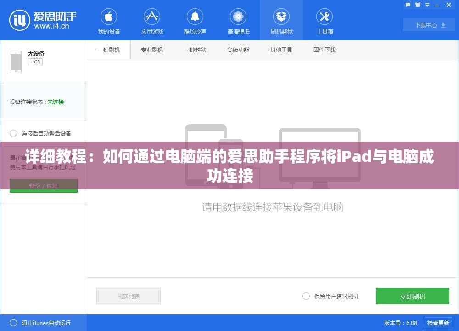Click the www.i4.cn website text

[52, 26]
